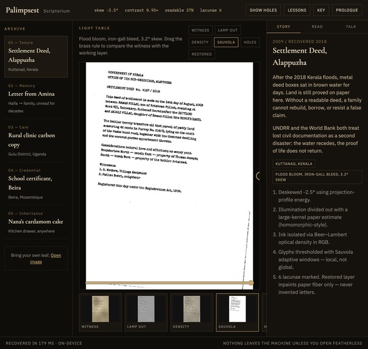
Task: Click the SHOW HOLES button
Action: [x=263, y=10]
